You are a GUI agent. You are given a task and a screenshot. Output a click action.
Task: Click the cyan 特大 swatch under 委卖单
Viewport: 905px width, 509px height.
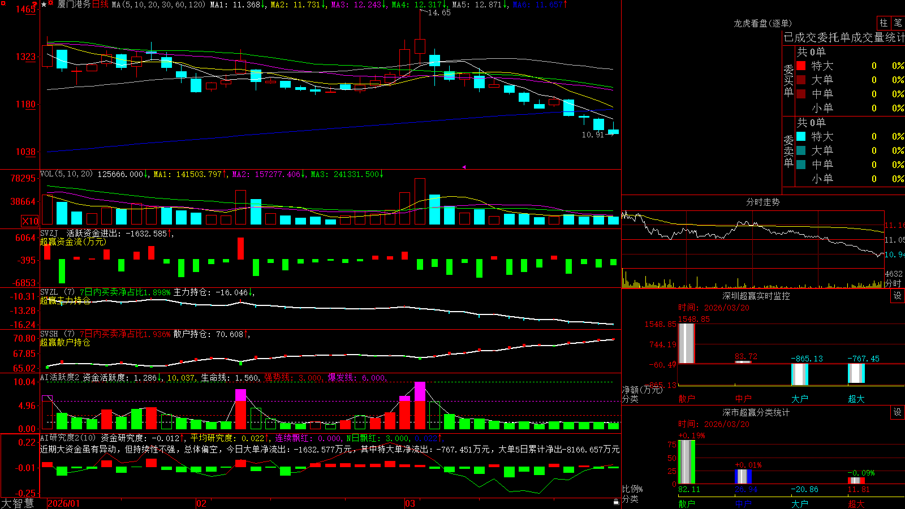pos(801,136)
